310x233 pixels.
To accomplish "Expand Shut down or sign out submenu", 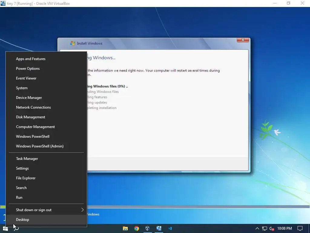I will (46, 210).
